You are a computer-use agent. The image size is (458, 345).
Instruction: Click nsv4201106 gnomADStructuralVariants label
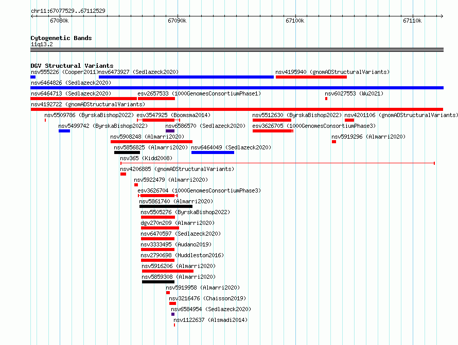401,115
